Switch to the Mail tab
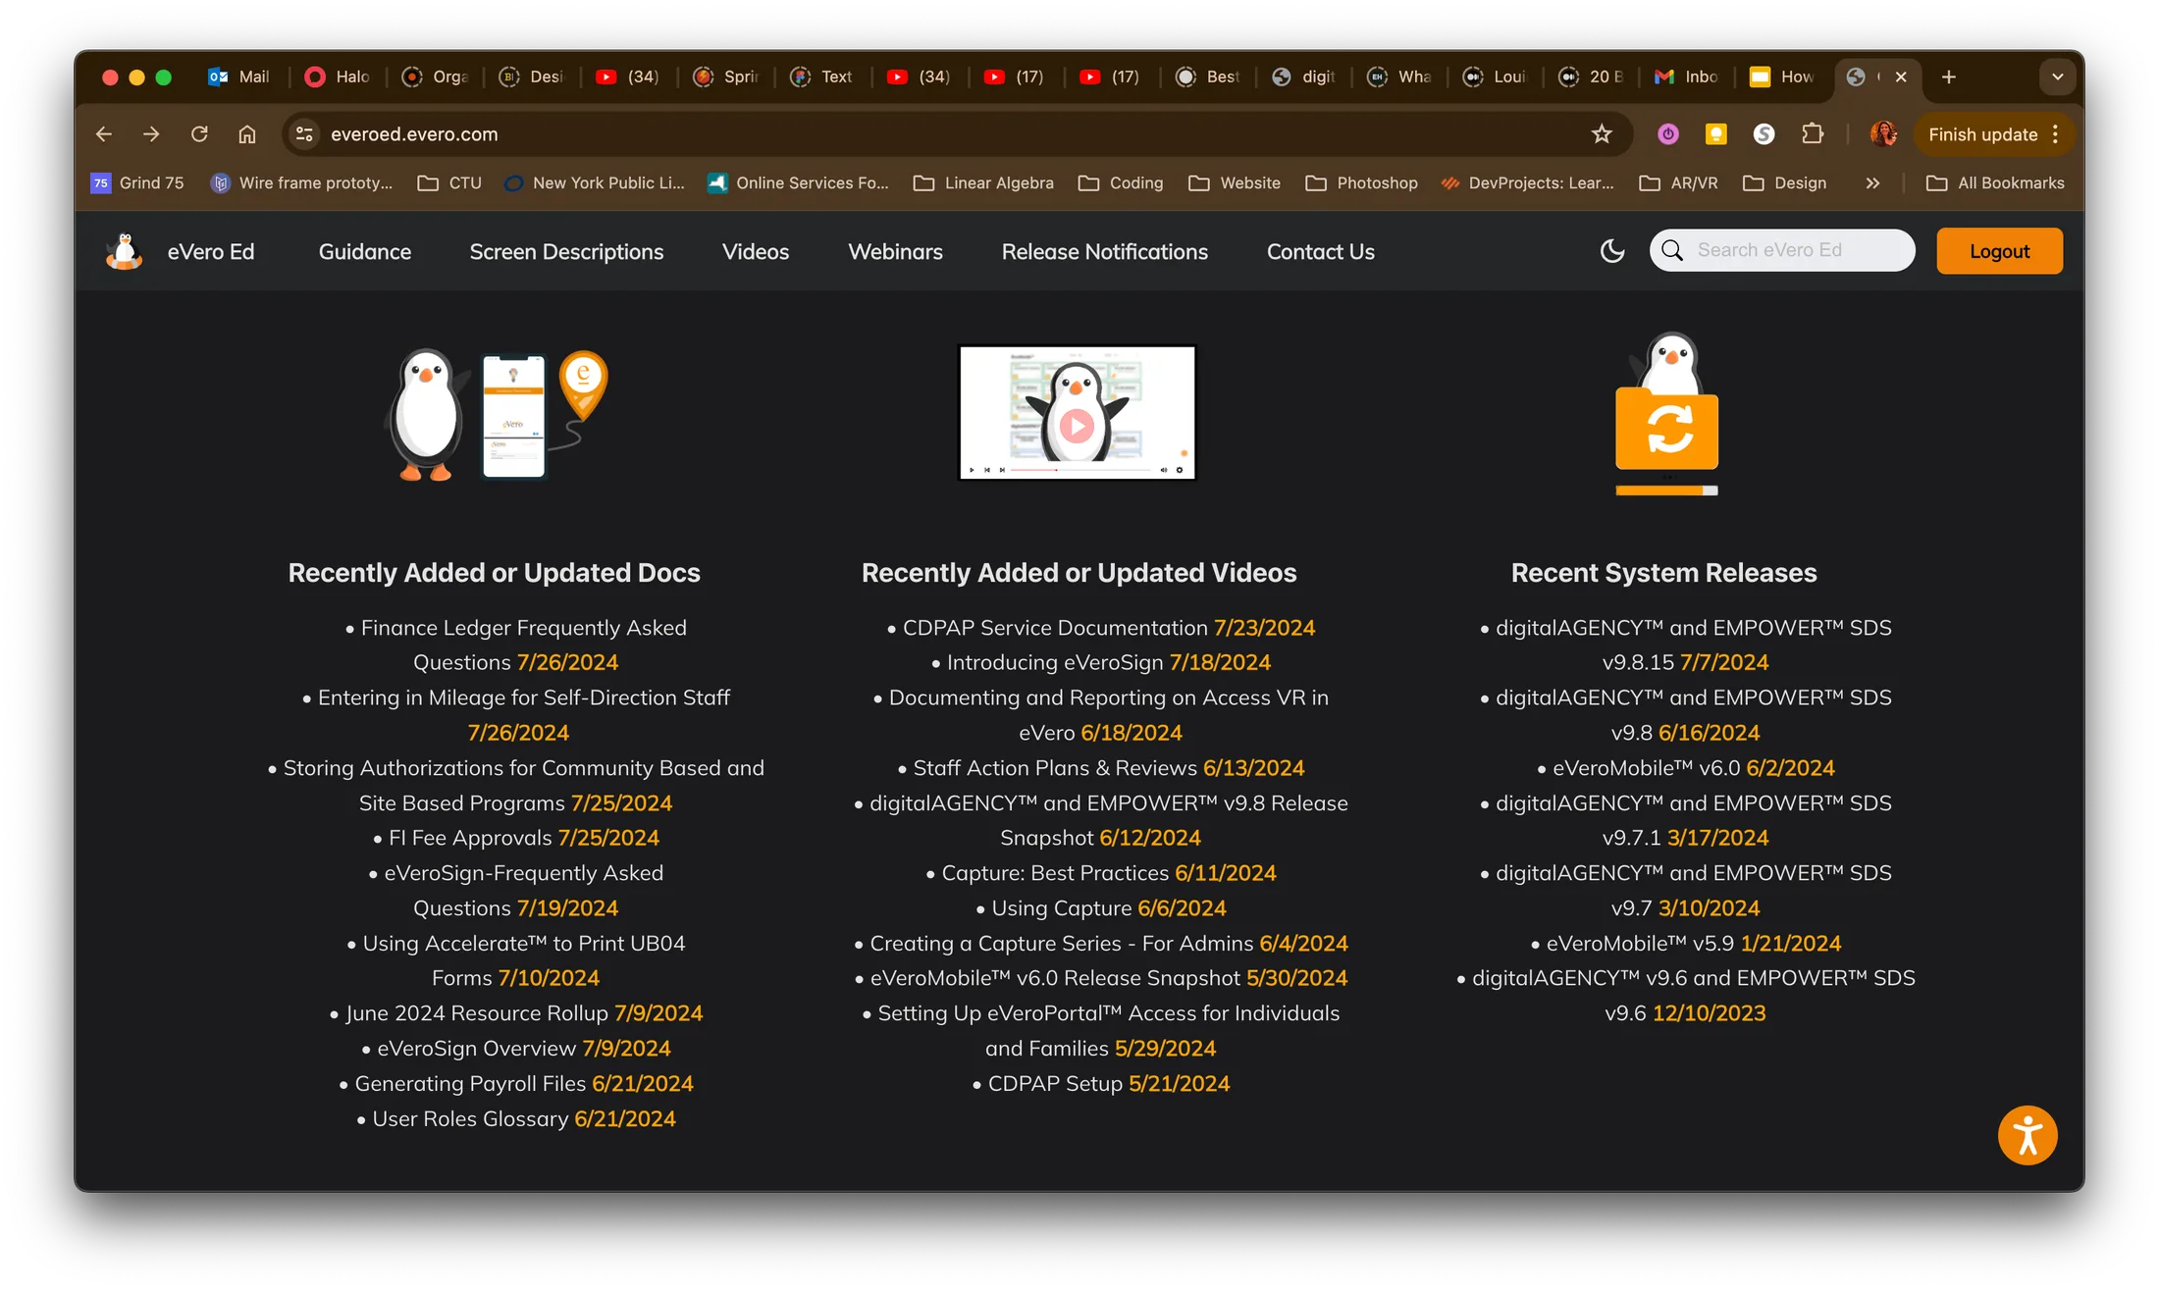The width and height of the screenshot is (2159, 1290). click(x=238, y=77)
